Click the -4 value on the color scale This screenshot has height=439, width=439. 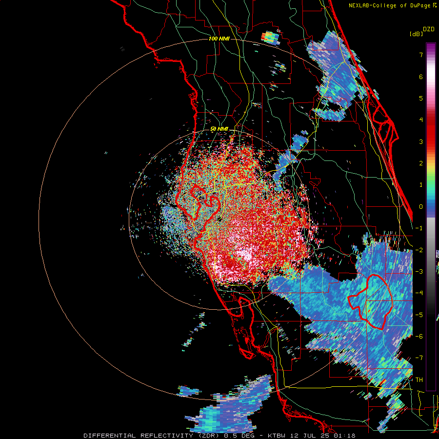tap(419, 293)
